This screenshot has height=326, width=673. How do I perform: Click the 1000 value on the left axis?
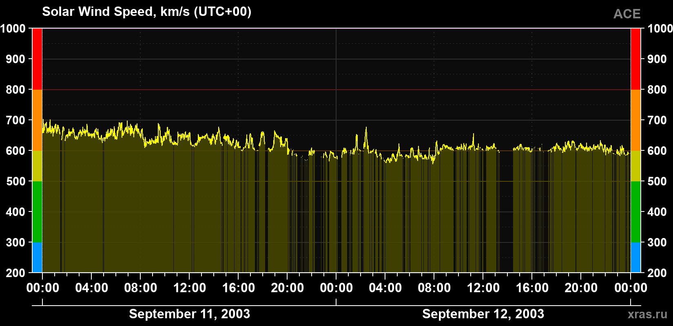[13, 29]
